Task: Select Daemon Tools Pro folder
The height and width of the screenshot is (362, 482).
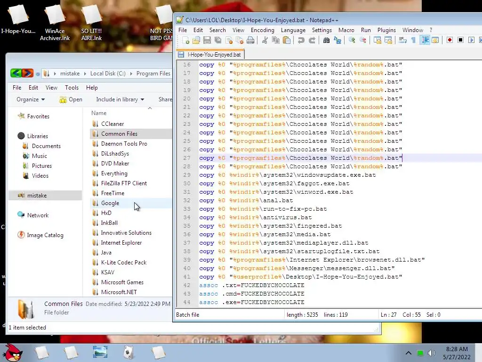Action: coord(124,143)
